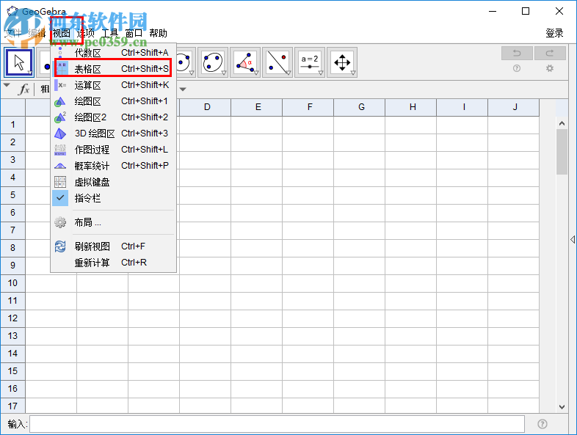Screen dimensions: 577x435
Task: Click the layout gear icon in menu
Action: coord(60,222)
